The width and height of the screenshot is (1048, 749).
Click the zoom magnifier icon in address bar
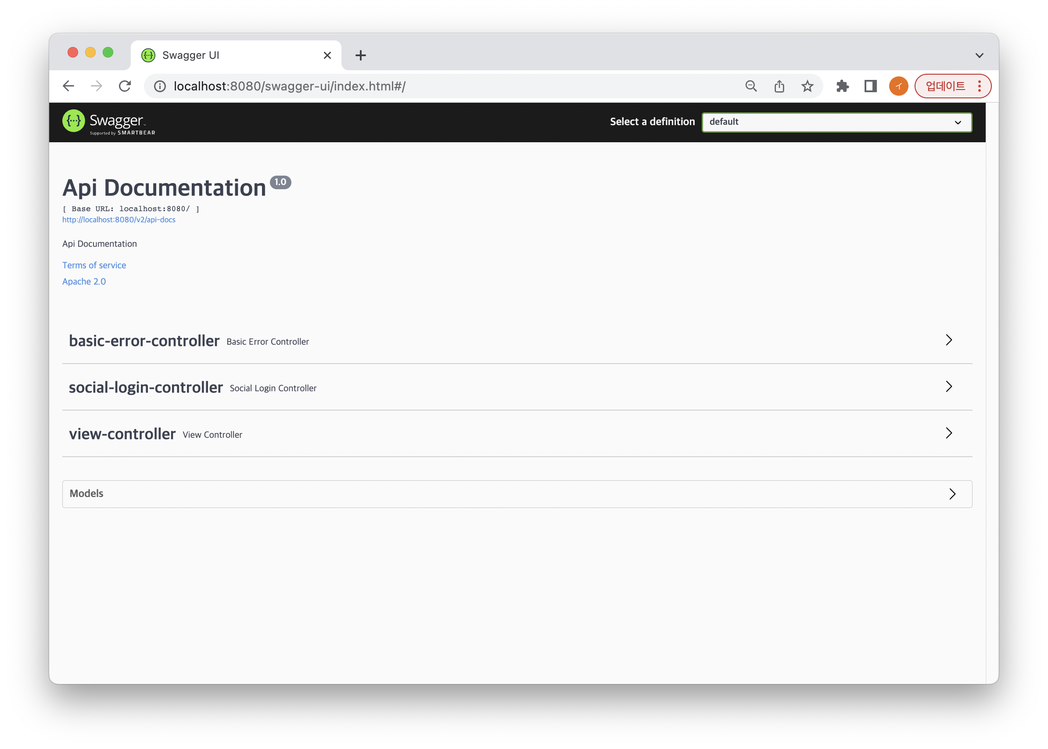(751, 86)
